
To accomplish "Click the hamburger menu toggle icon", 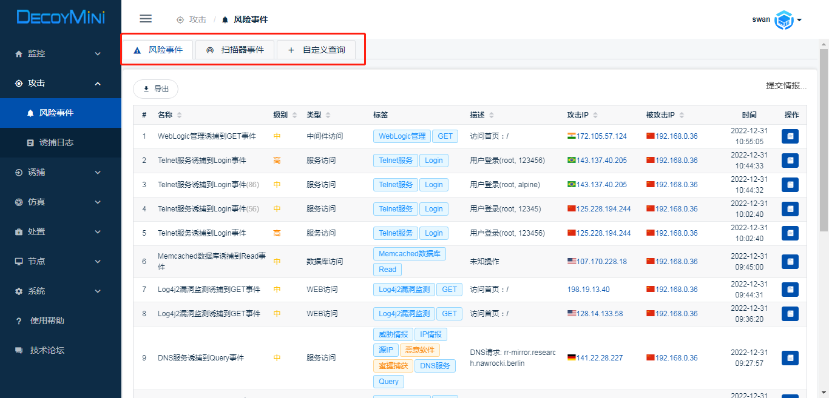I will tap(146, 19).
